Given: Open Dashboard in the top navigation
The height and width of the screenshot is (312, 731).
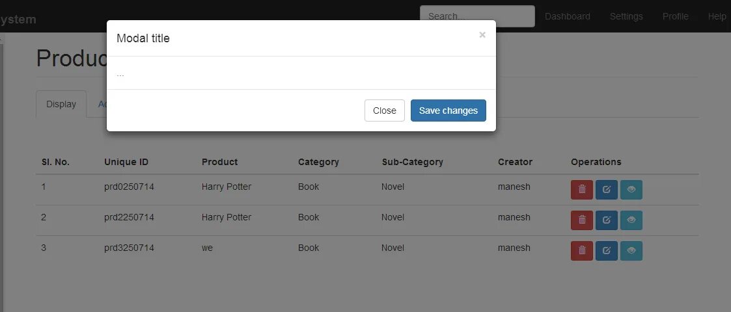Looking at the screenshot, I should point(567,16).
